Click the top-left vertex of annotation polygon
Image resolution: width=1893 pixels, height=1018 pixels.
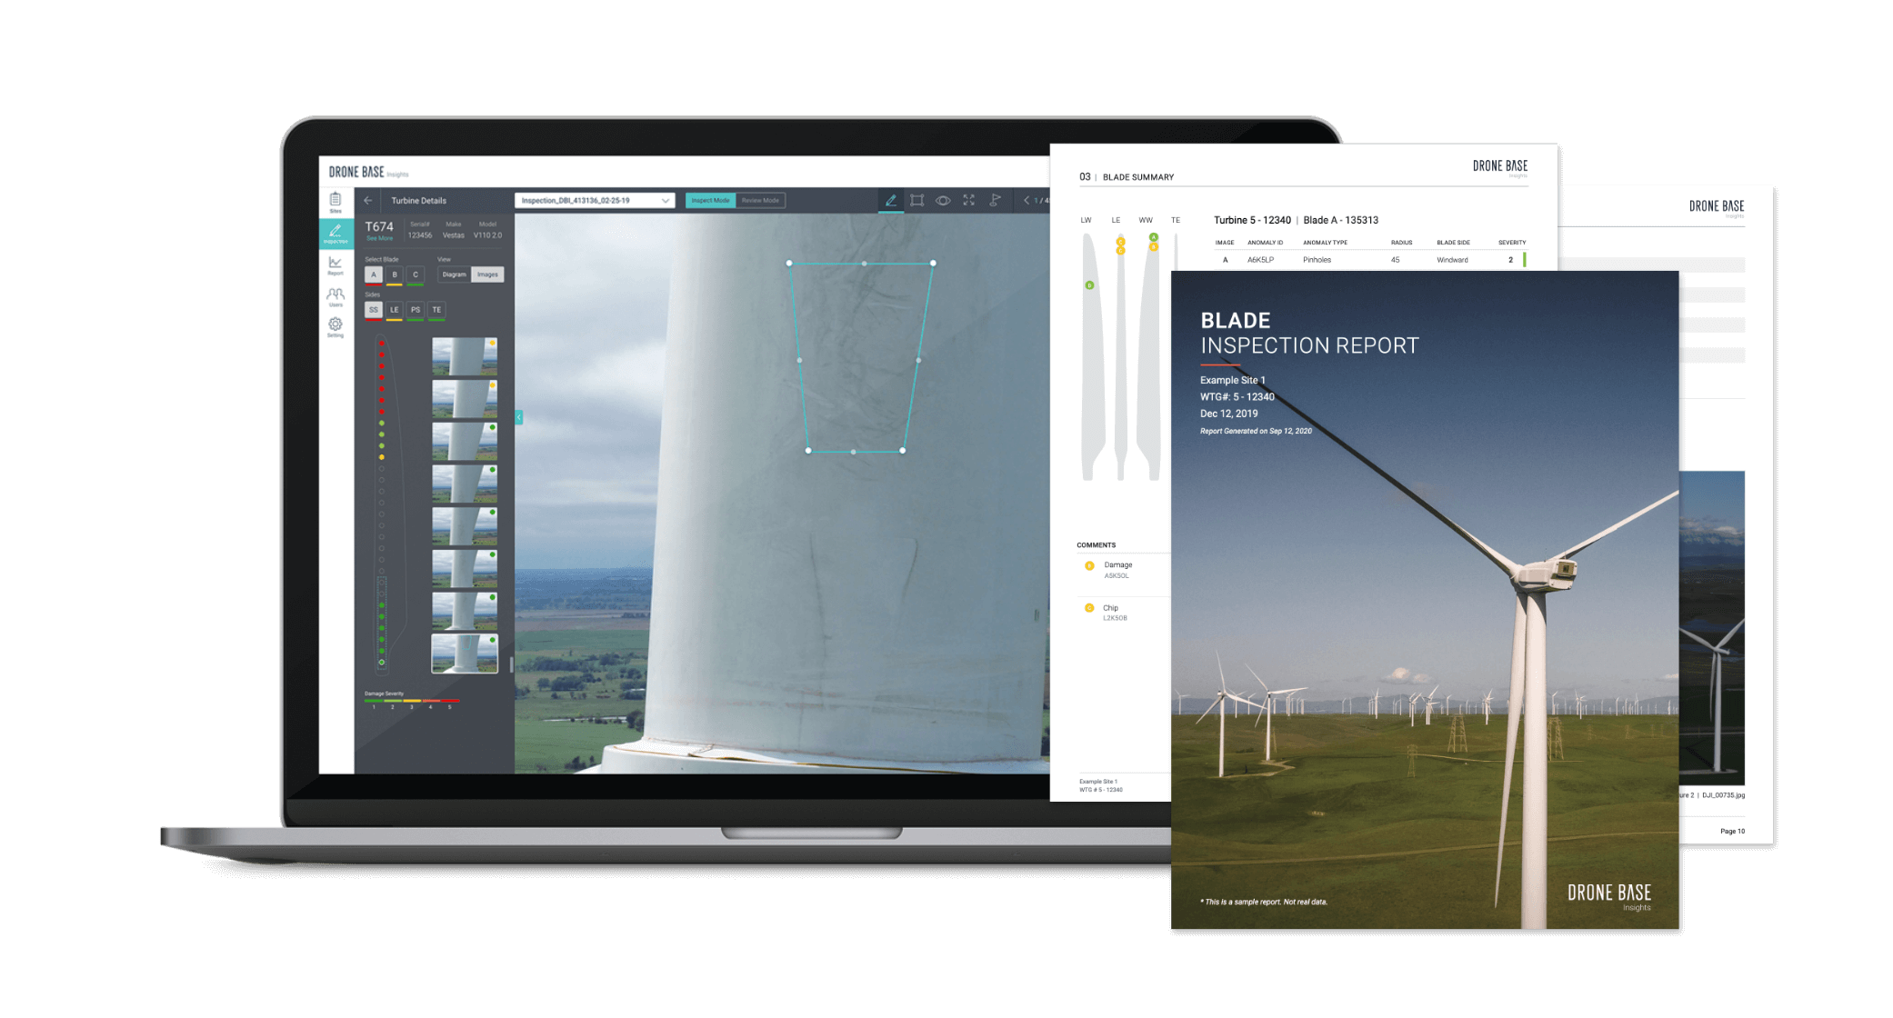[x=789, y=263]
